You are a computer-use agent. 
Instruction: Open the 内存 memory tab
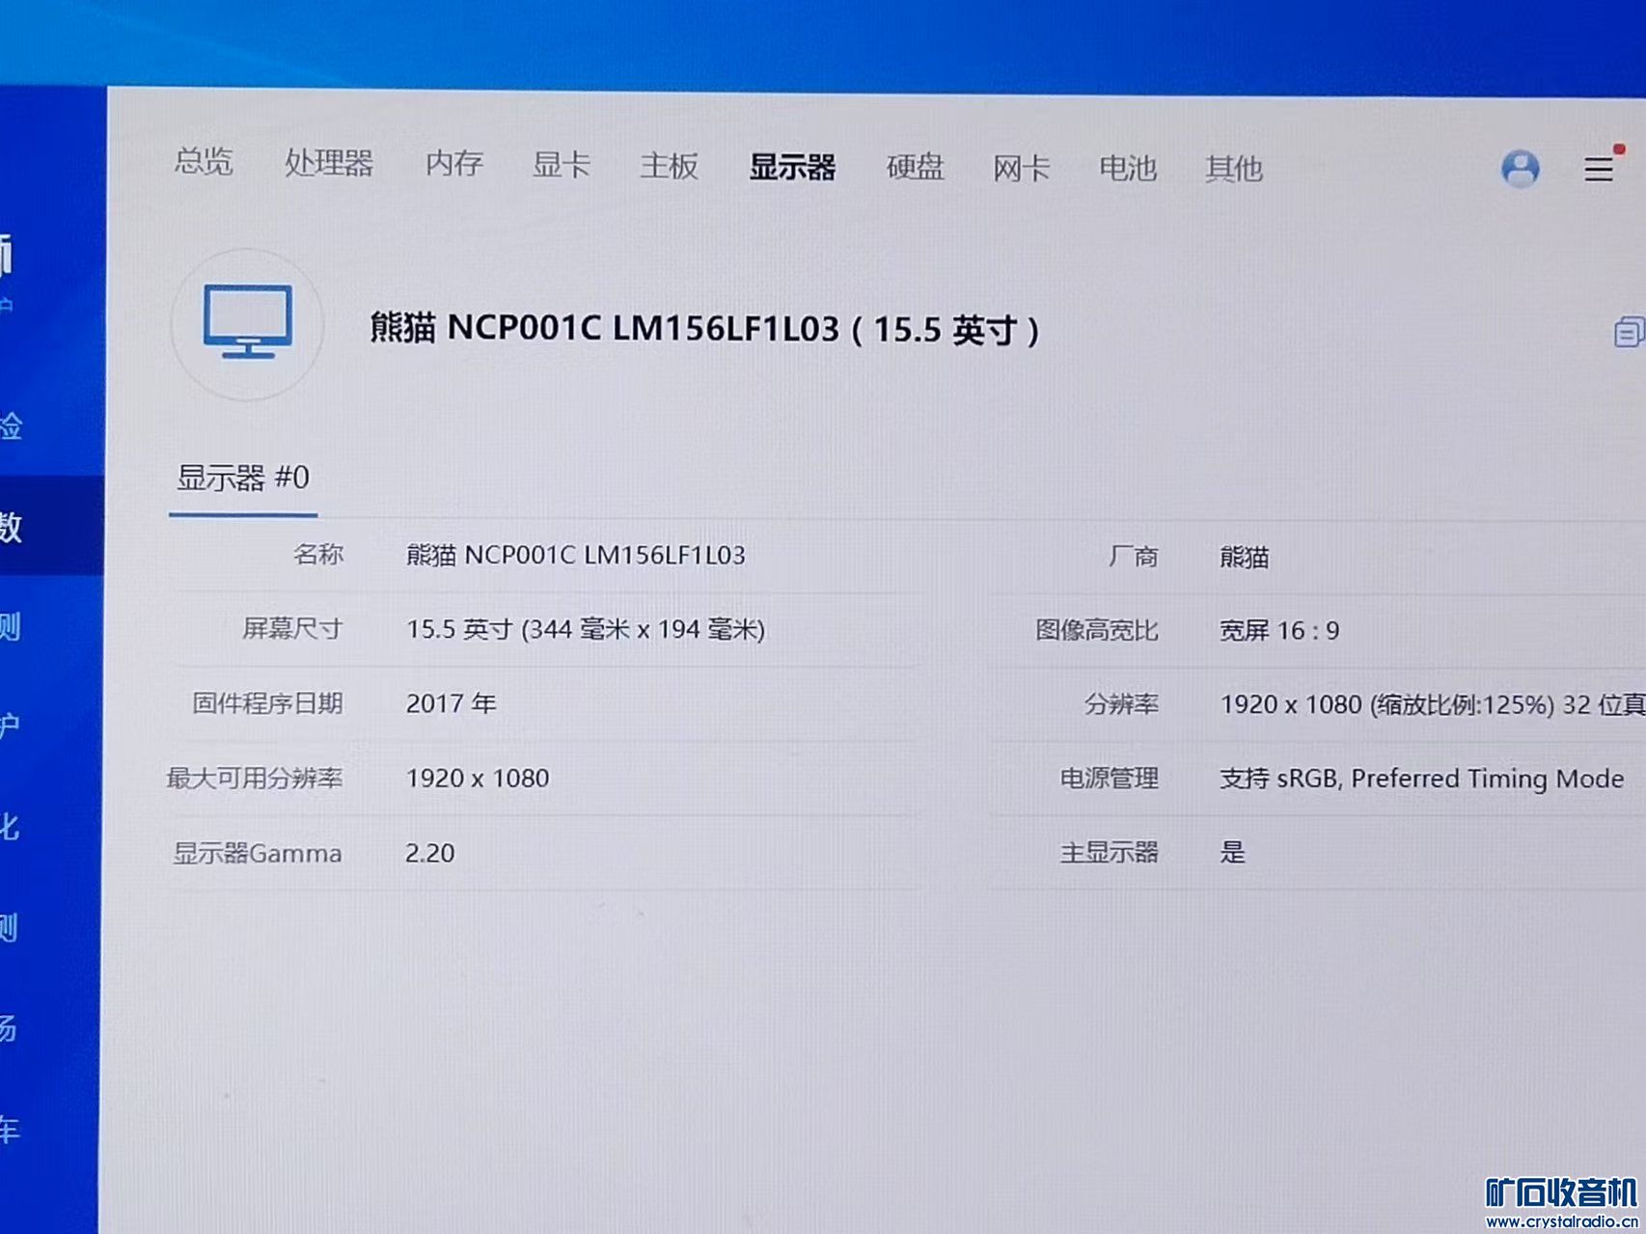click(x=453, y=163)
